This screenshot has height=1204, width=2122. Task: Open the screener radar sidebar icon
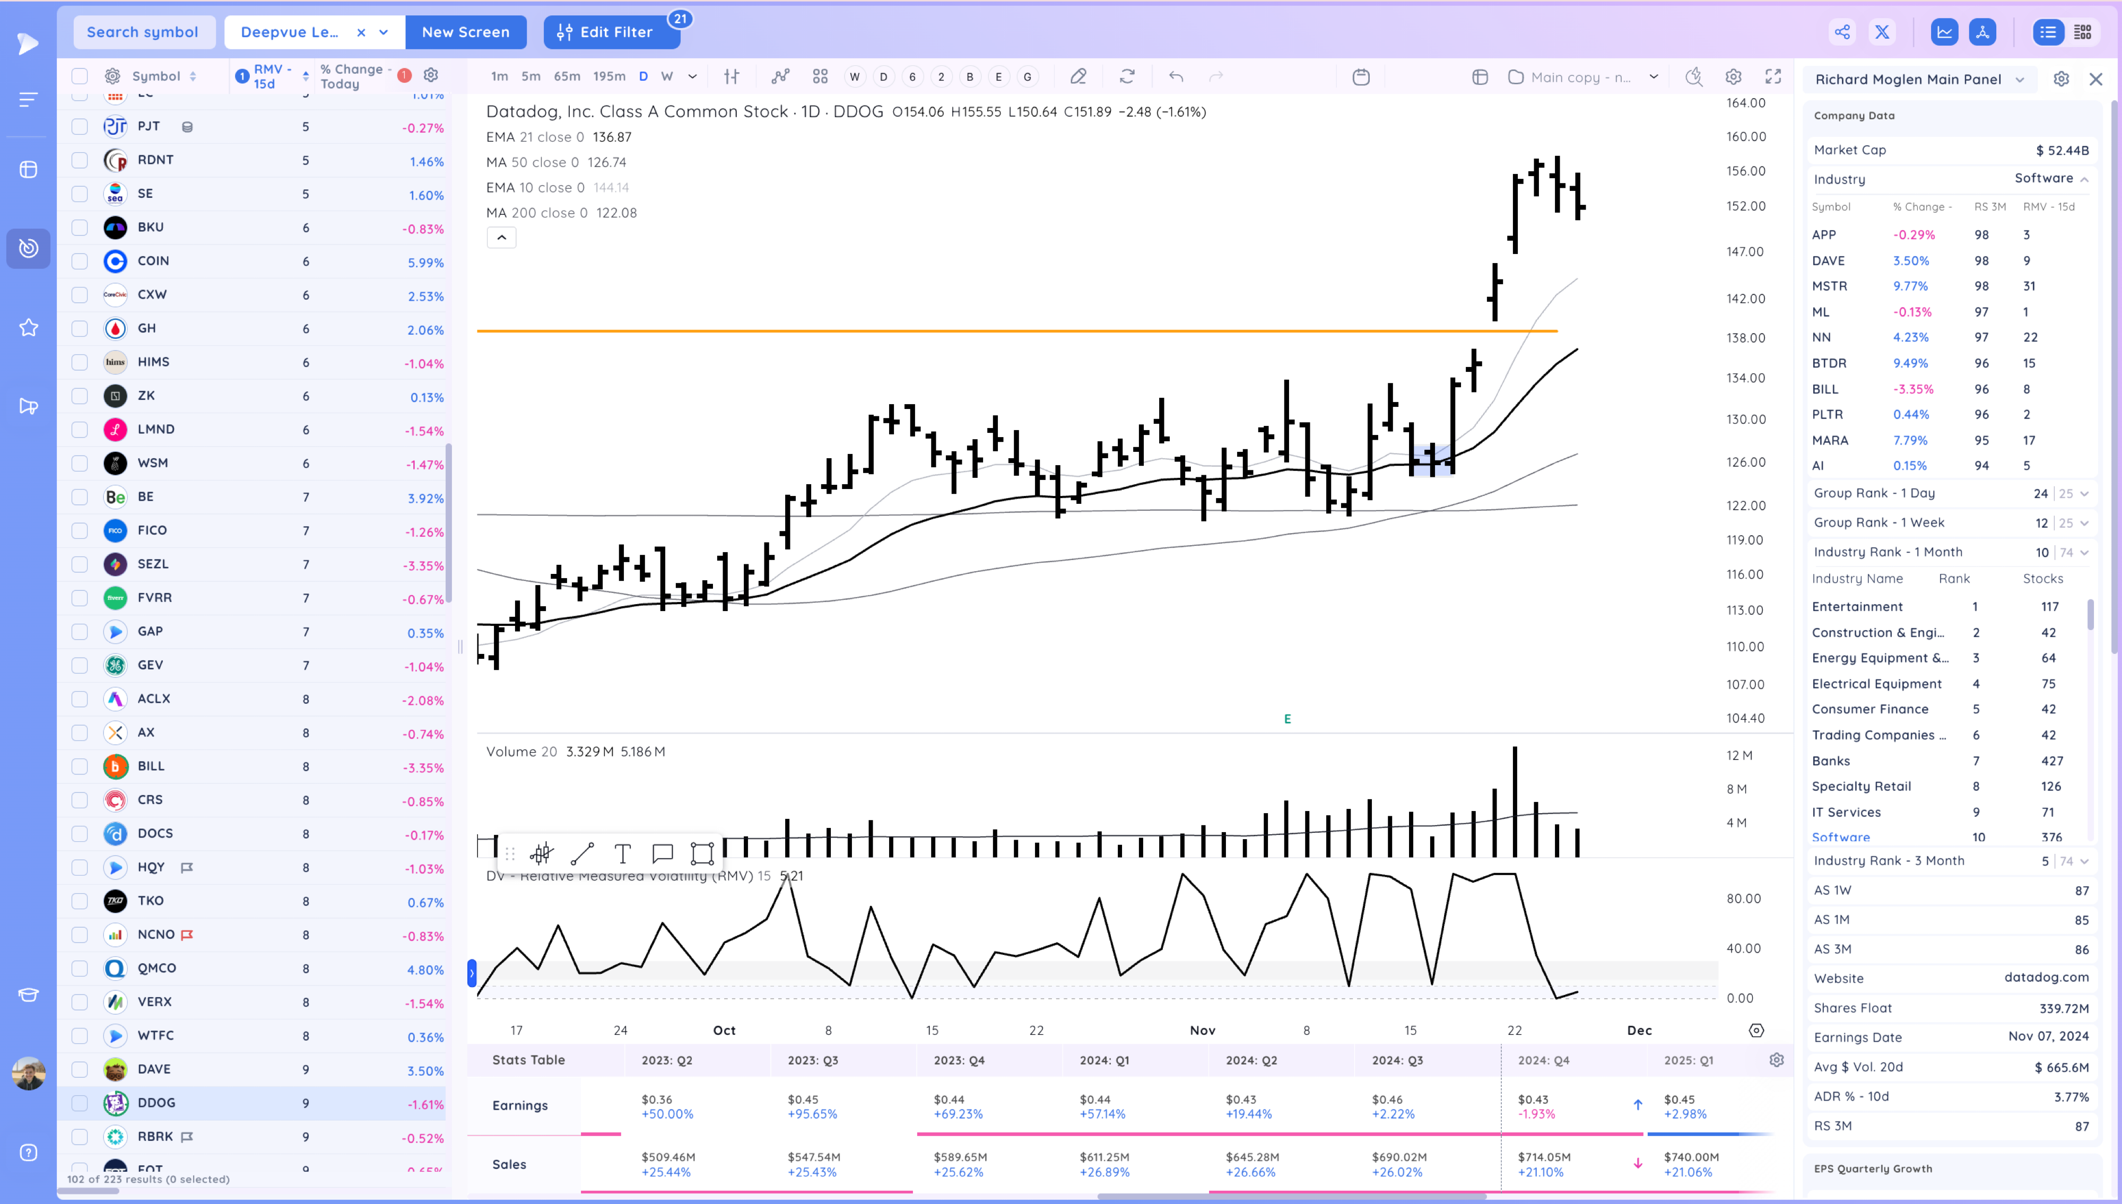(28, 248)
